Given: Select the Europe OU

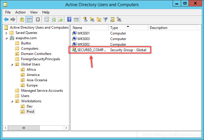Looking at the screenshot, I should (32, 85).
